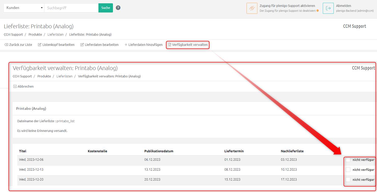The width and height of the screenshot is (377, 192).
Task: Click Listenkopf bearbeiten
Action: (56, 45)
